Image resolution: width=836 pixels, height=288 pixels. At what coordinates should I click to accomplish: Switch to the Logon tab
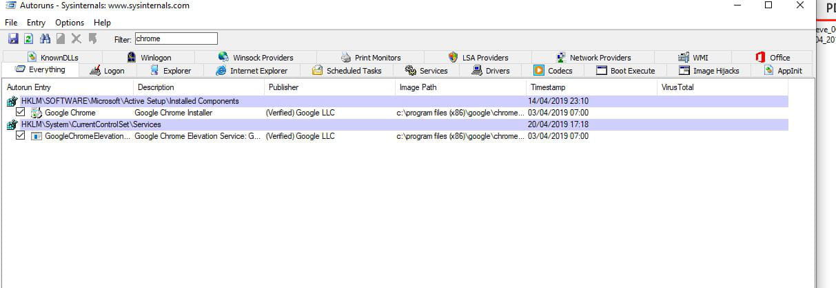coord(108,71)
